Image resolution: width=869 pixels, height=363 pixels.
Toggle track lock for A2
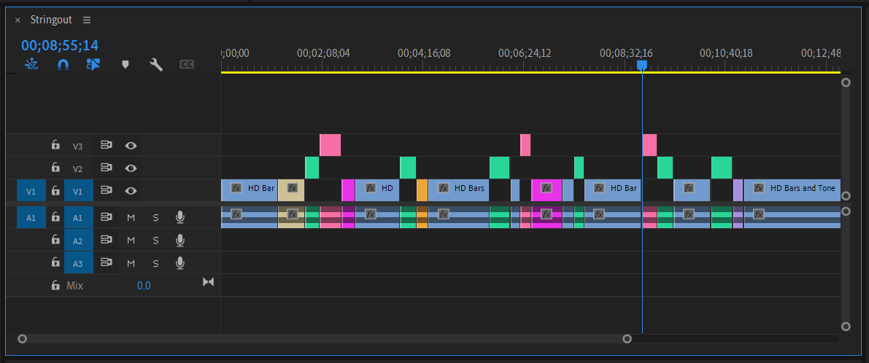pyautogui.click(x=55, y=240)
